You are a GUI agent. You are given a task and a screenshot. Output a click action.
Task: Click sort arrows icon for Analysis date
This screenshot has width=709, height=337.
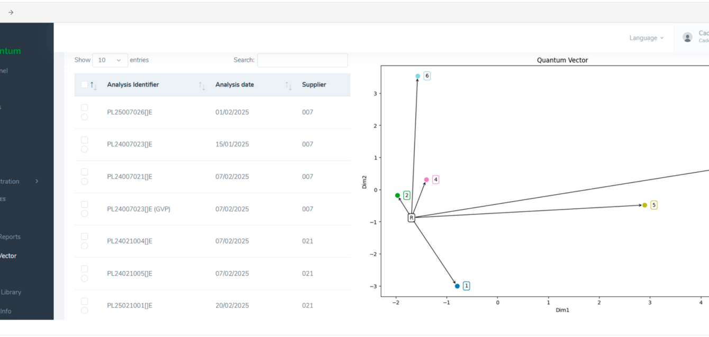[x=288, y=86]
